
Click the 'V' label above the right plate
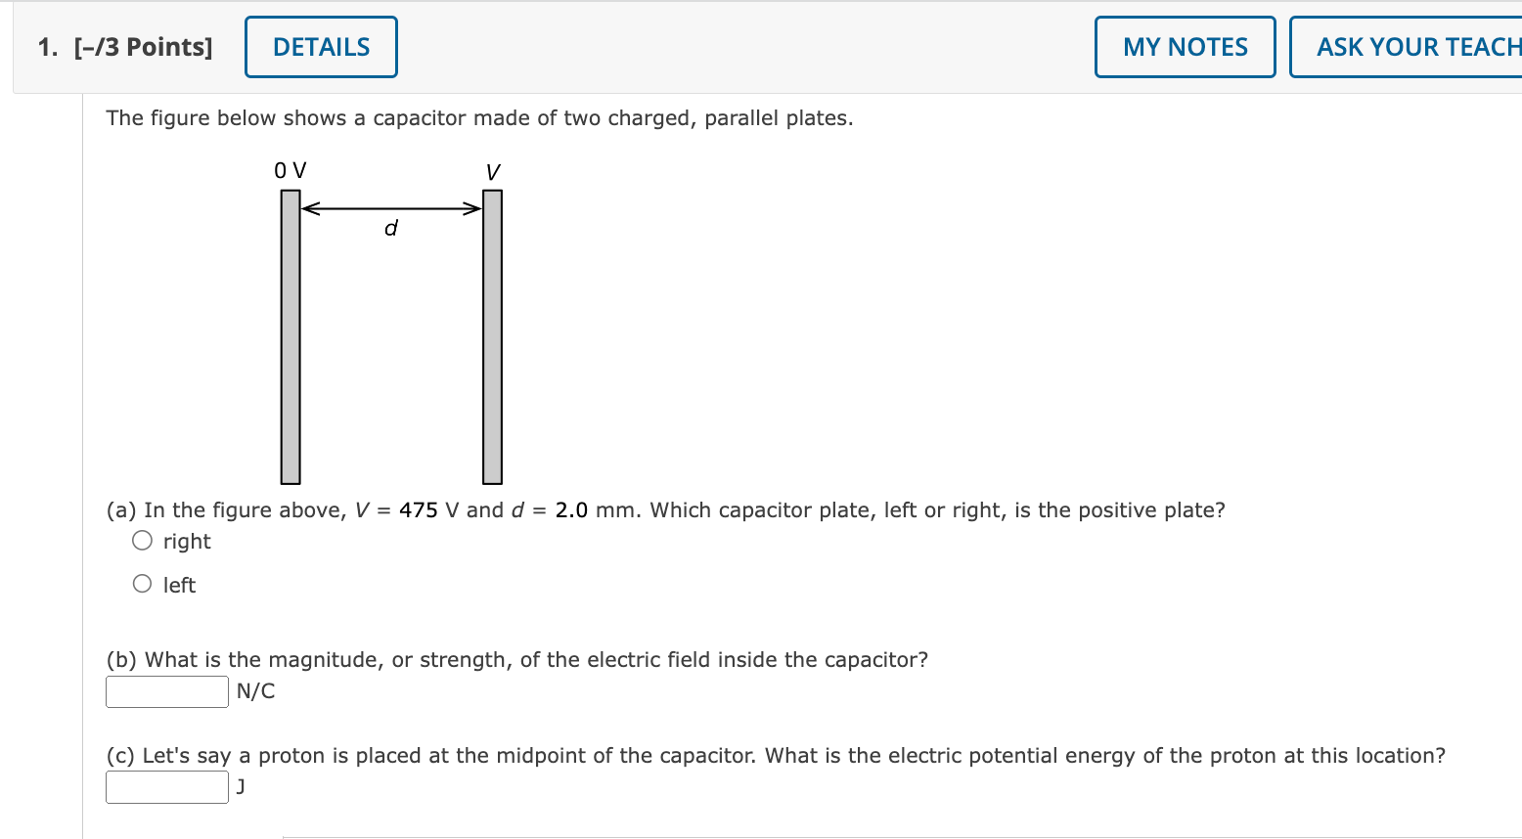[x=493, y=170]
